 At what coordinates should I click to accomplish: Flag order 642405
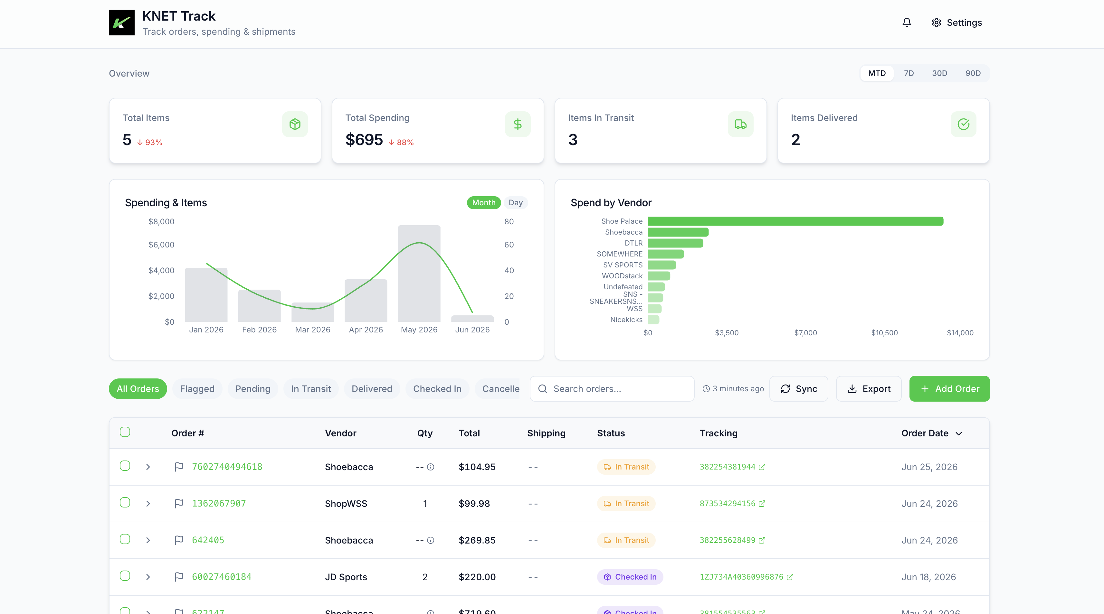click(179, 540)
